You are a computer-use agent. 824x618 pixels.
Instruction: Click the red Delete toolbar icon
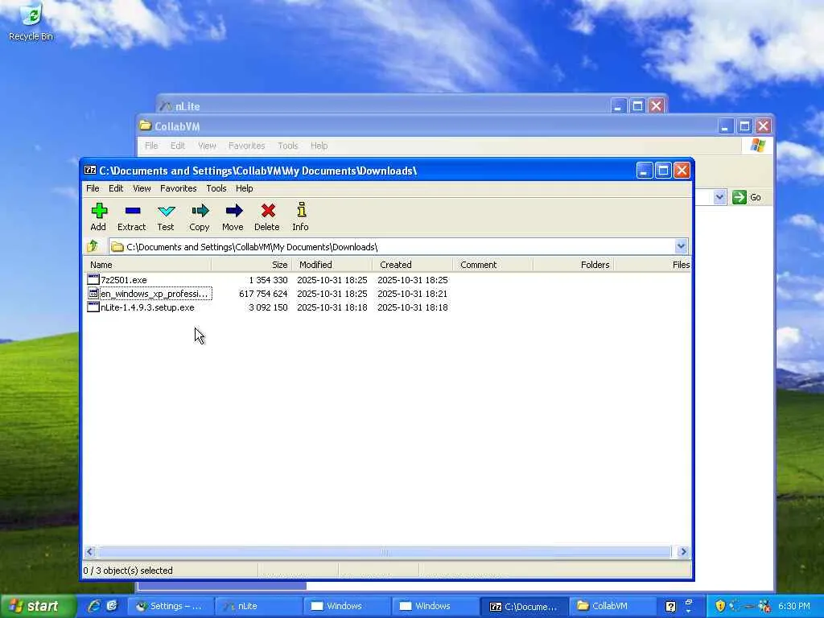268,211
